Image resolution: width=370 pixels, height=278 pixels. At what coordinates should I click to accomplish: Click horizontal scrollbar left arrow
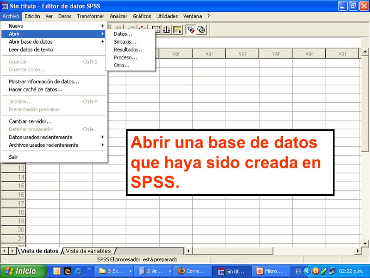(x=188, y=251)
